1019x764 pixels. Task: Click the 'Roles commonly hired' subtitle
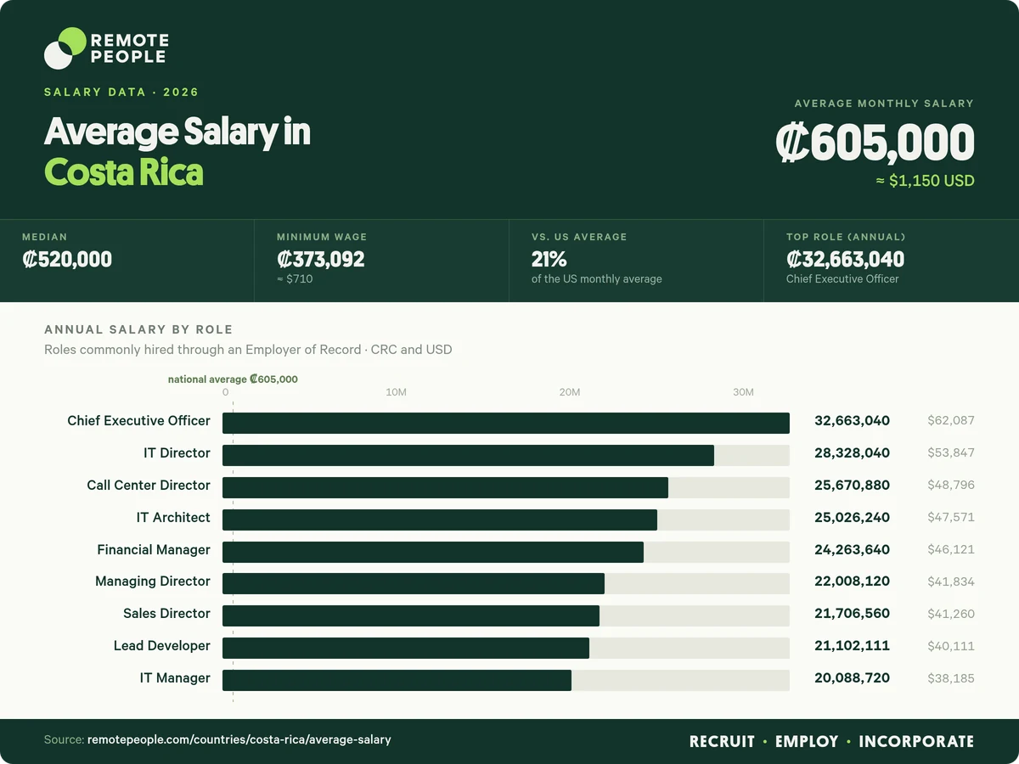[x=248, y=349]
